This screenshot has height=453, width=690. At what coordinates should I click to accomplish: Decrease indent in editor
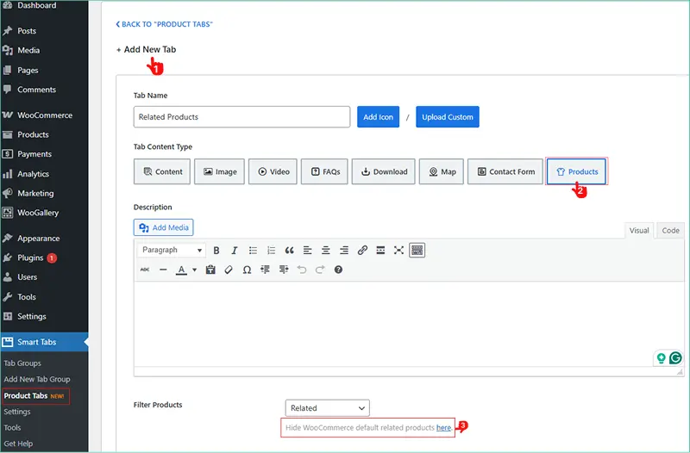coord(265,270)
